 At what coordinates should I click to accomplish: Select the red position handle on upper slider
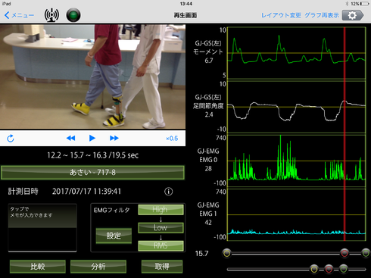[344, 253]
